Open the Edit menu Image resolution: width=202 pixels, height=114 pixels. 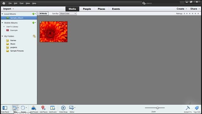15,3
